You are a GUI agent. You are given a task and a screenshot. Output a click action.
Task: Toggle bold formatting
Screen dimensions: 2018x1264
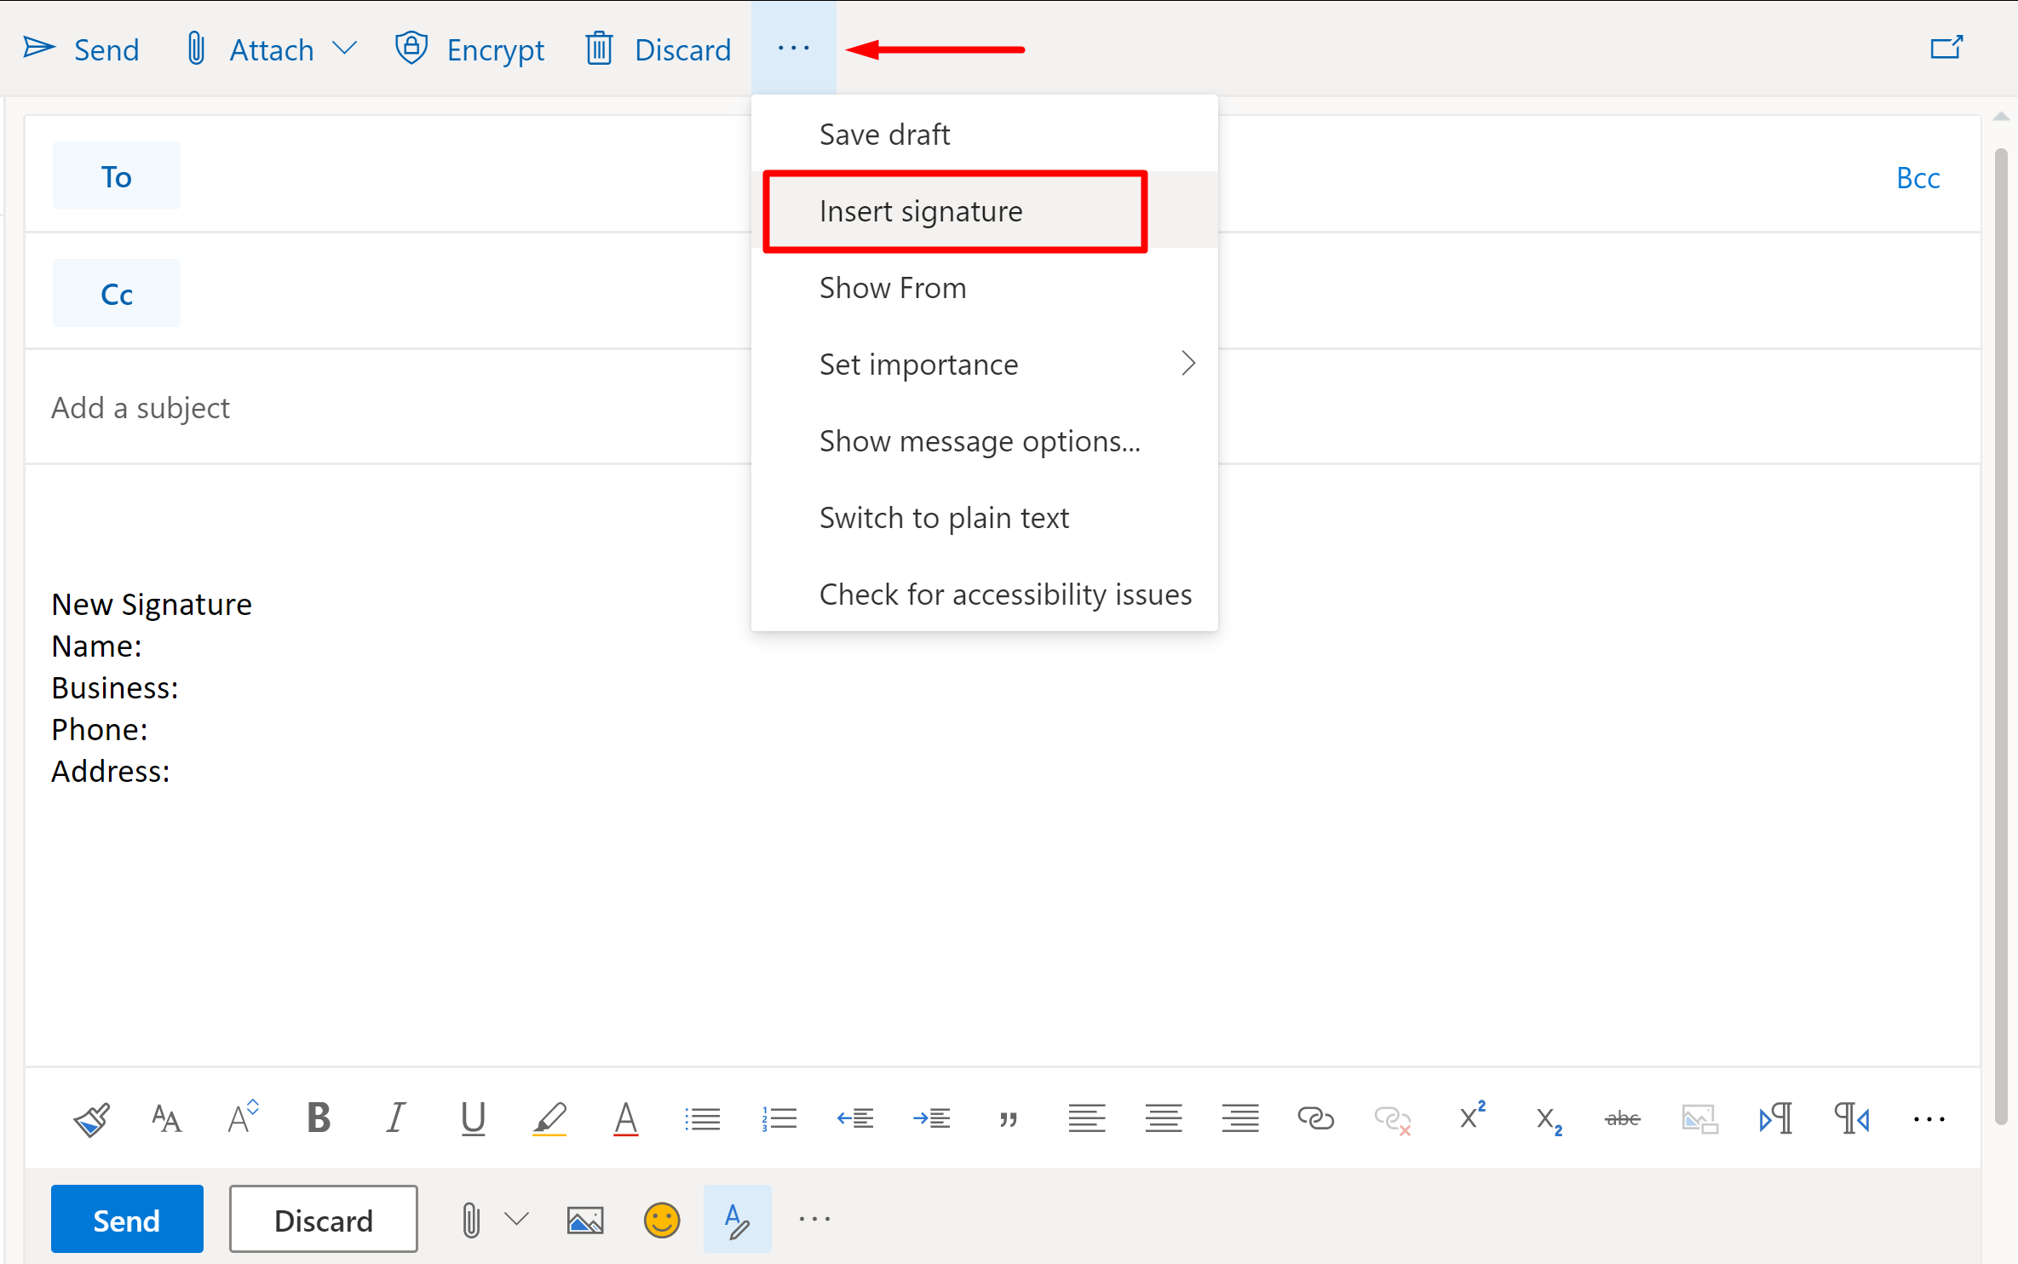point(319,1118)
